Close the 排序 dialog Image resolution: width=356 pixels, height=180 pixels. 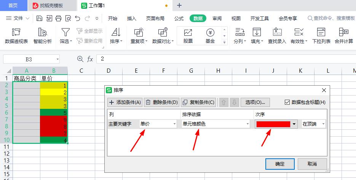(x=324, y=90)
